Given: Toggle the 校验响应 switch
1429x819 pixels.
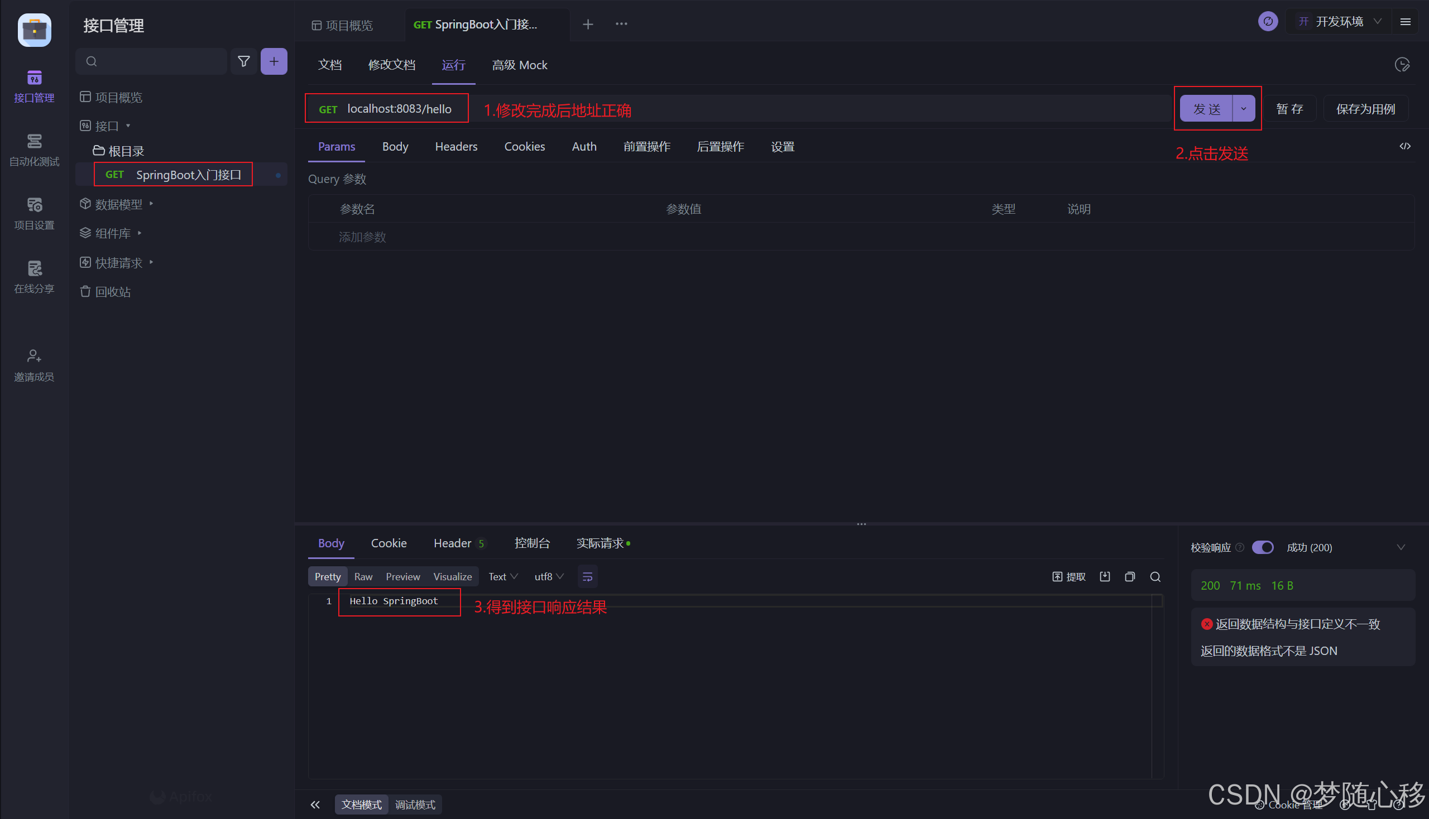Looking at the screenshot, I should coord(1263,547).
